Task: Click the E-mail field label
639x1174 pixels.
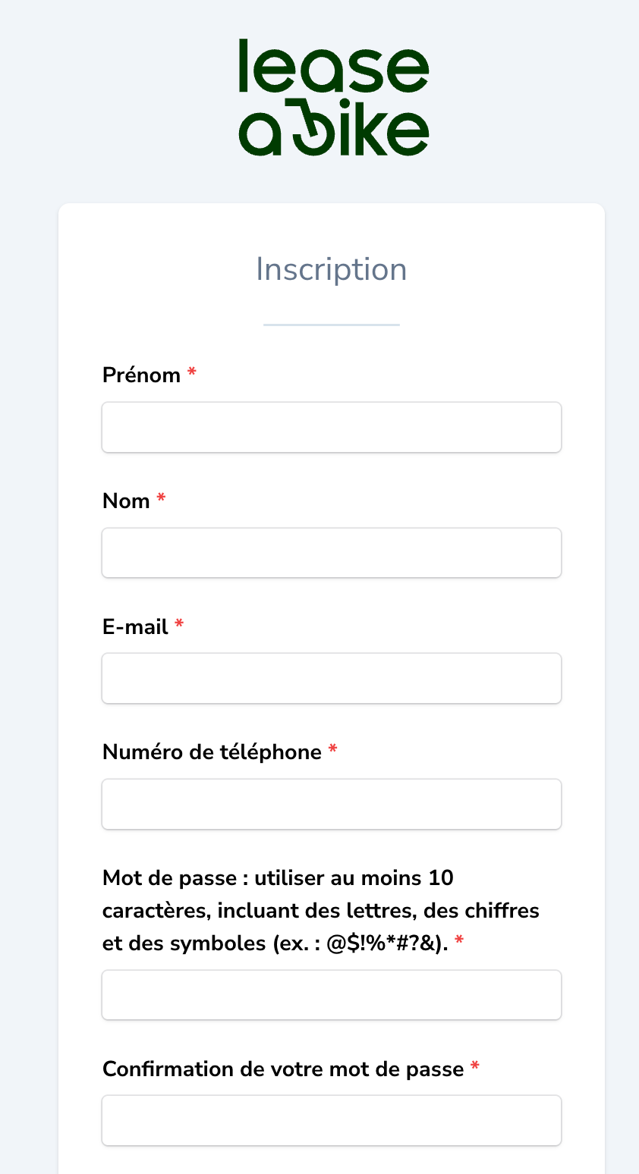Action: (136, 627)
